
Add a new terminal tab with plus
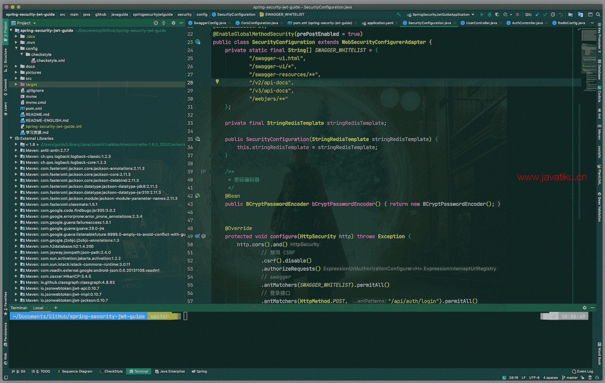(x=56, y=308)
